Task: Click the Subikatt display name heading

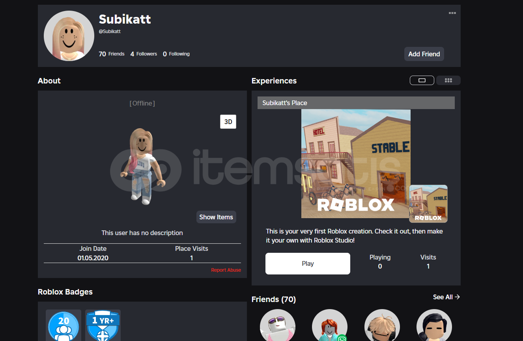Action: click(125, 19)
